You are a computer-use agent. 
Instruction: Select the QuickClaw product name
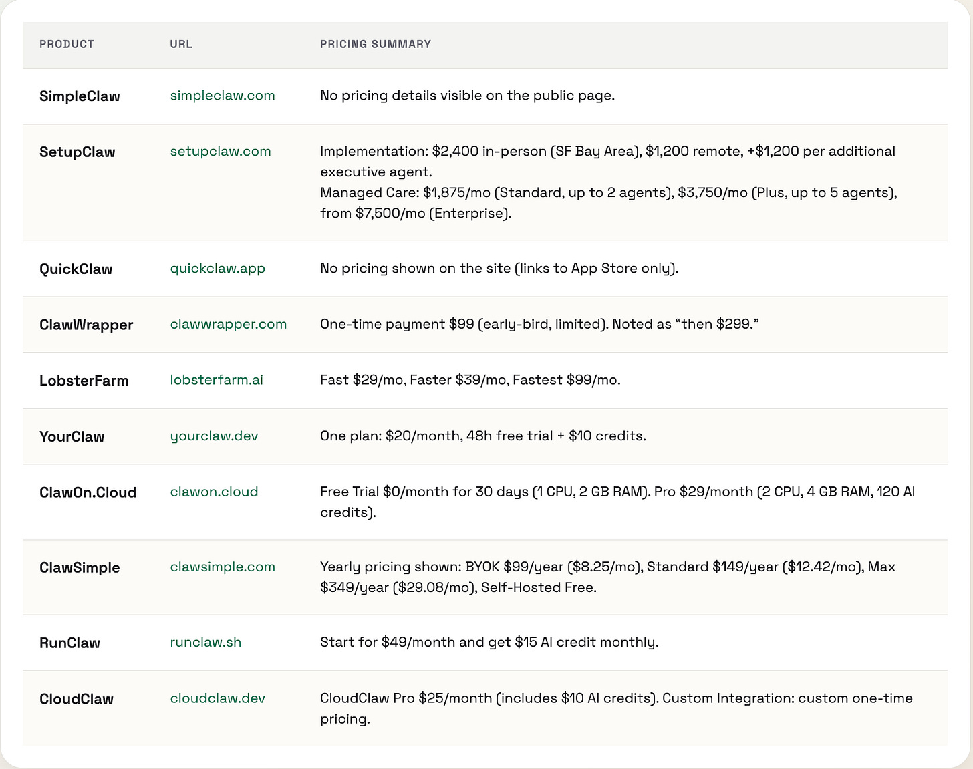(x=76, y=269)
